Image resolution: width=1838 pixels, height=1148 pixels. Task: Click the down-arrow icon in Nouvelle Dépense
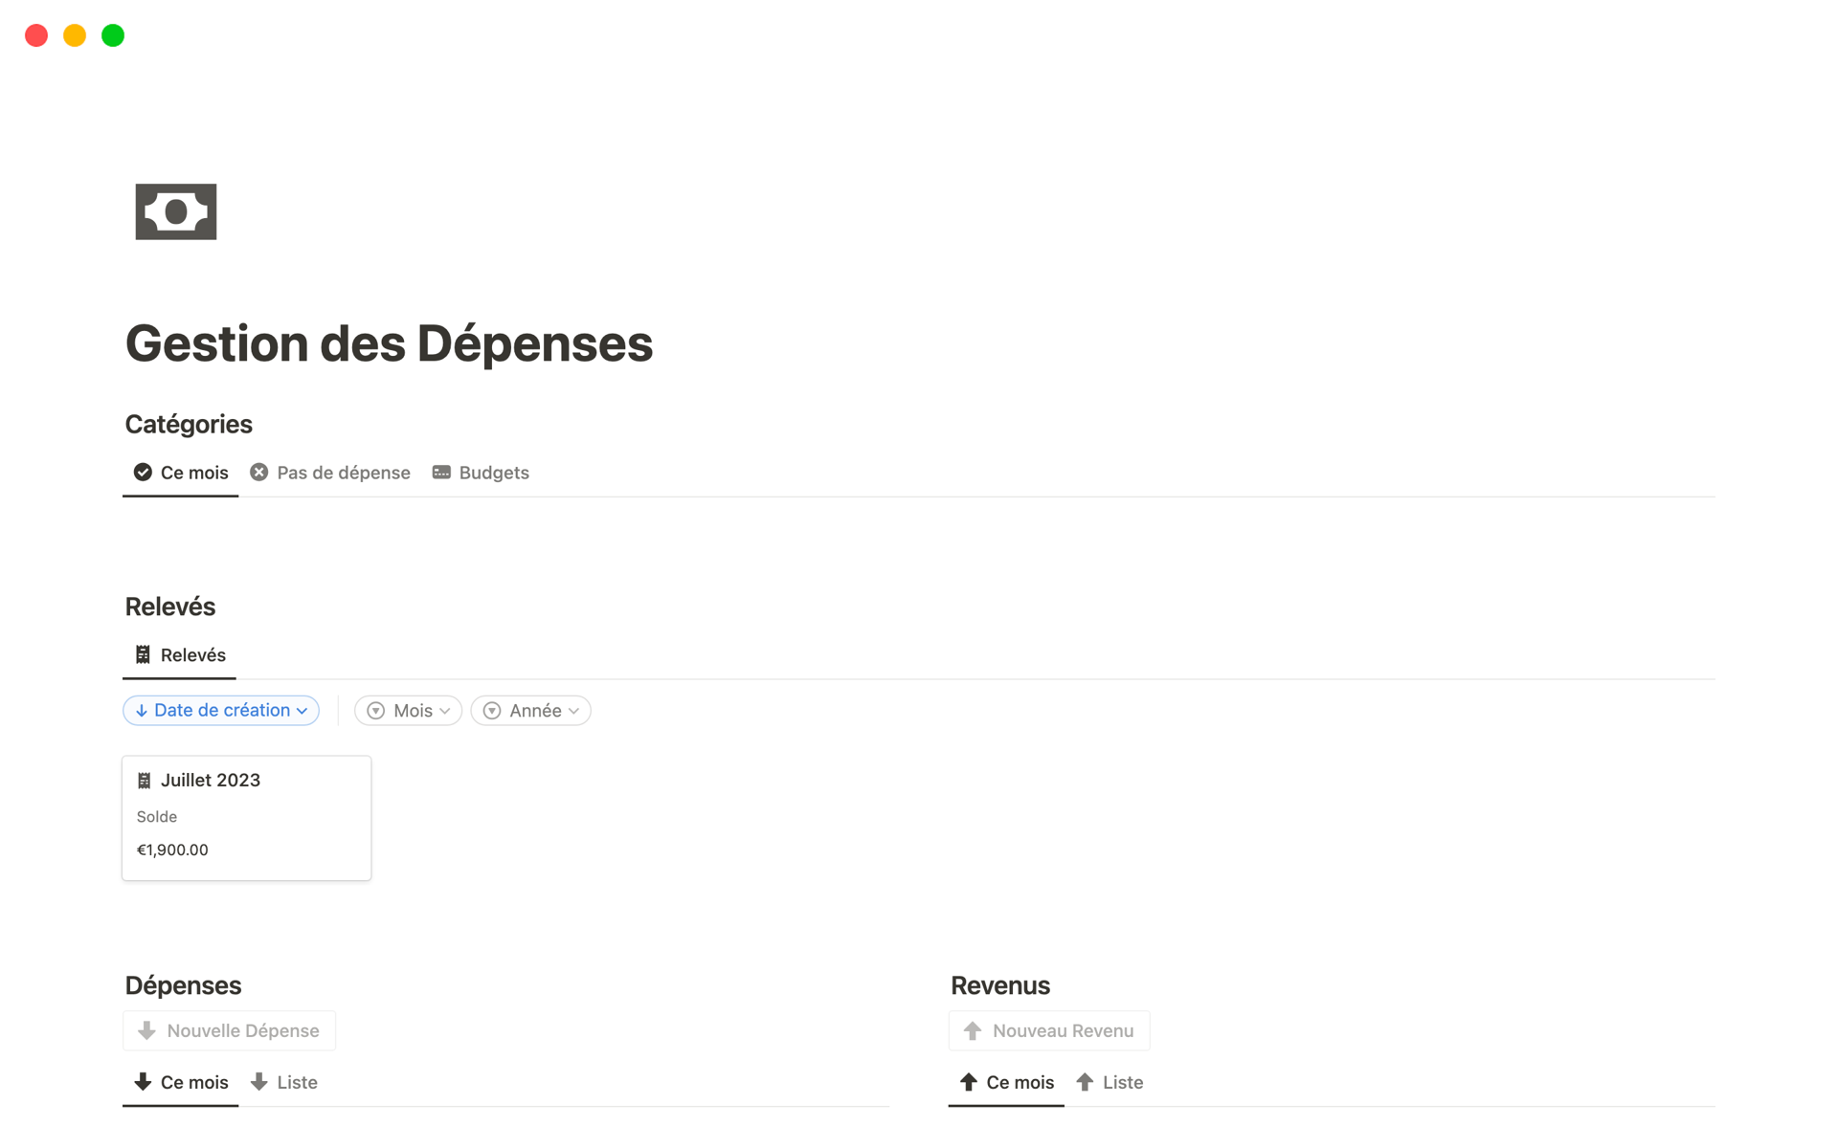point(147,1030)
